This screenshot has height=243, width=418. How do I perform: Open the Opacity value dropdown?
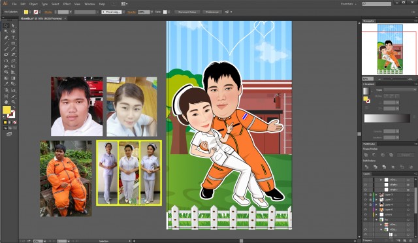click(152, 12)
